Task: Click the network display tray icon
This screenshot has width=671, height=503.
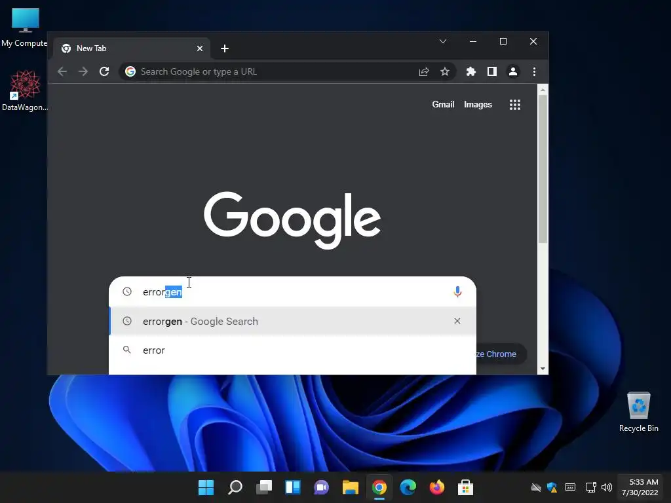Action: tap(590, 487)
